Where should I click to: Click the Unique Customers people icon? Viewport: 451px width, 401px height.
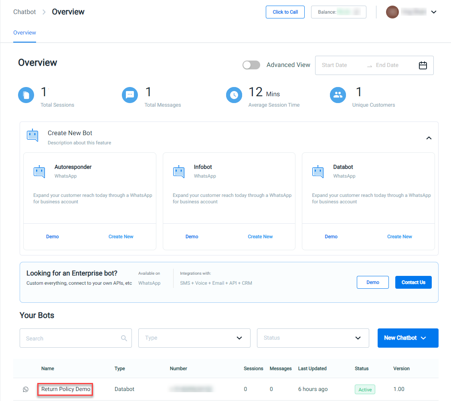338,95
